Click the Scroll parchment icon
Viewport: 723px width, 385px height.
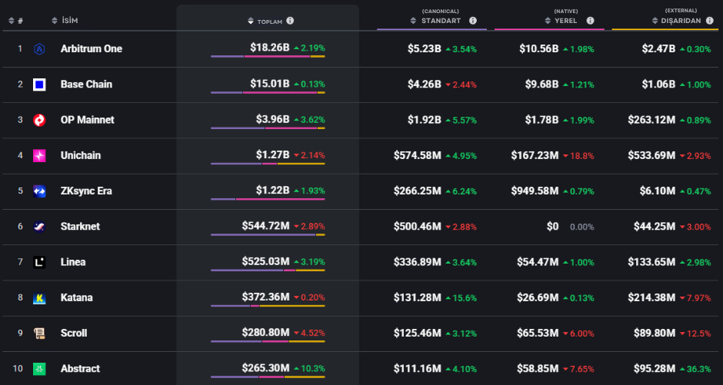(x=39, y=334)
